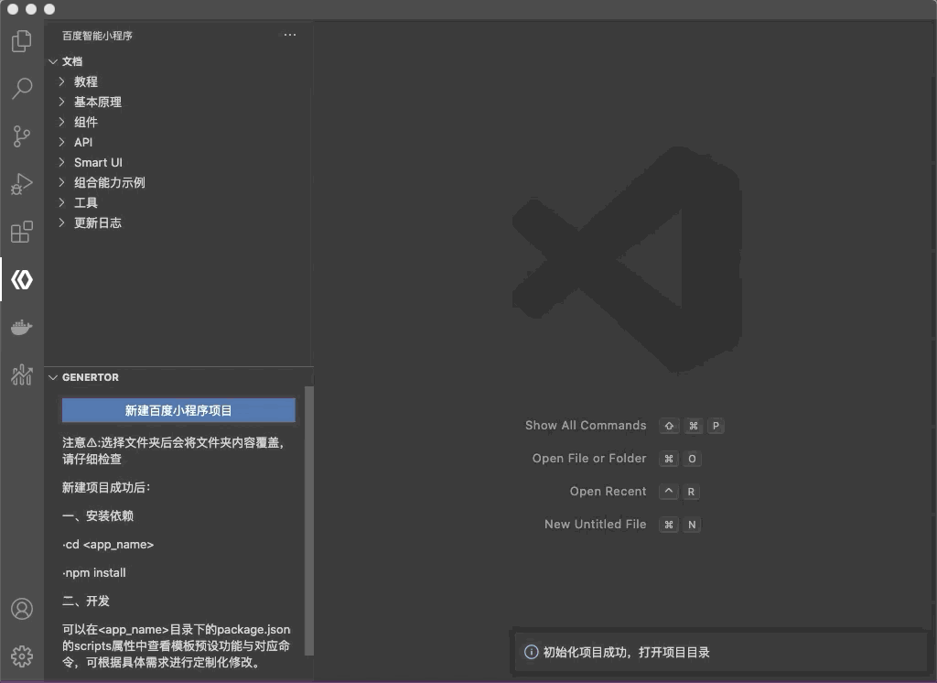Click the Show All Commands label
937x683 pixels.
coord(586,425)
